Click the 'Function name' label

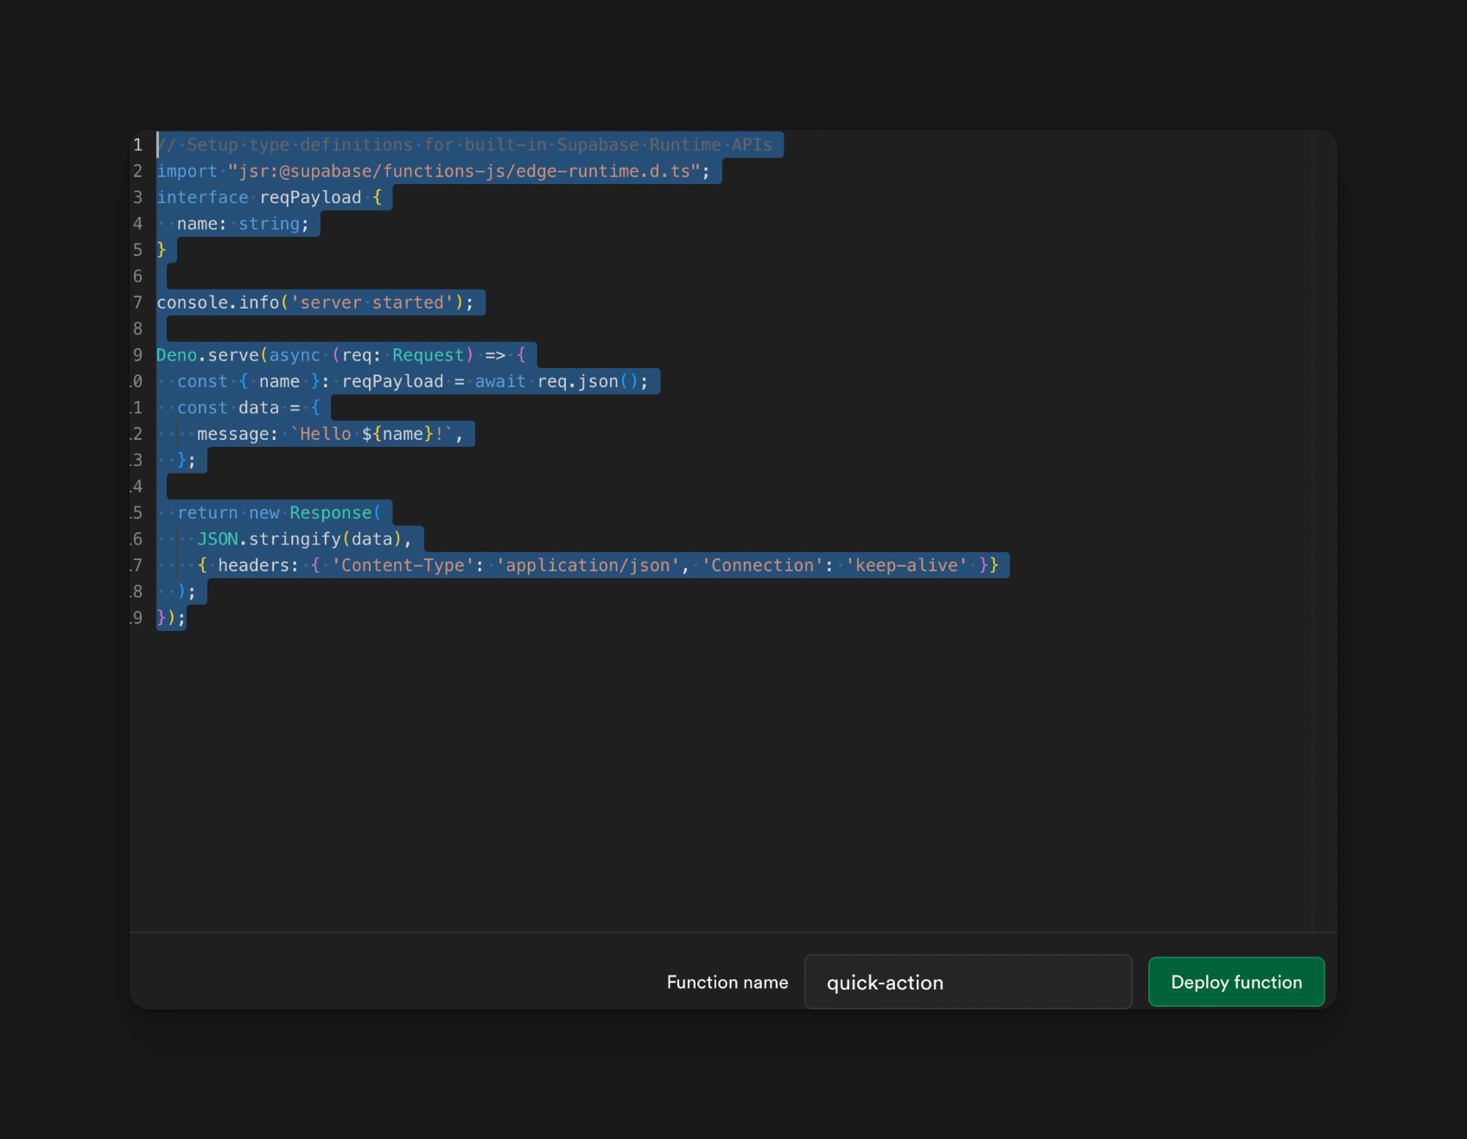coord(727,982)
